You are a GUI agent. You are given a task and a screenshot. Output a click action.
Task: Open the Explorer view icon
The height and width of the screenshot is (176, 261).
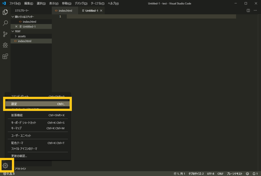tap(5, 12)
